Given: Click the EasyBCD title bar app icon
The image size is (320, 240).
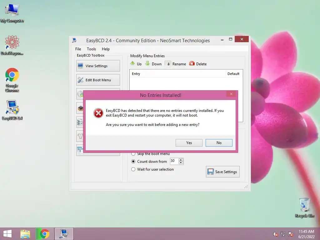Looking at the screenshot, I should 74,40.
